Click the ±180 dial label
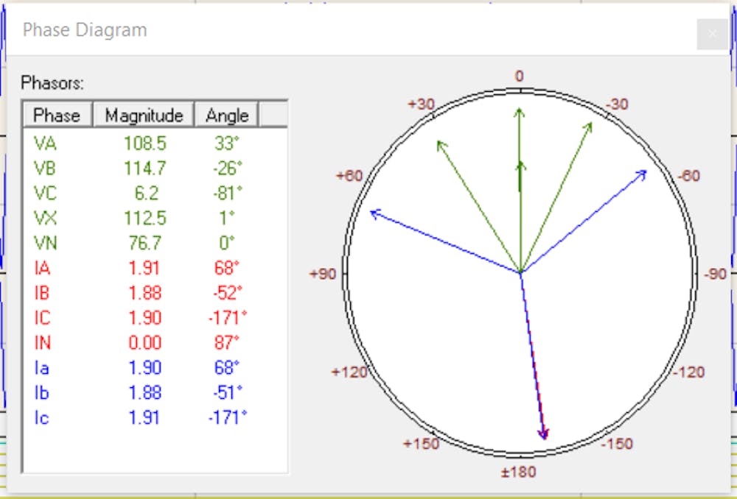The height and width of the screenshot is (499, 737). click(518, 472)
